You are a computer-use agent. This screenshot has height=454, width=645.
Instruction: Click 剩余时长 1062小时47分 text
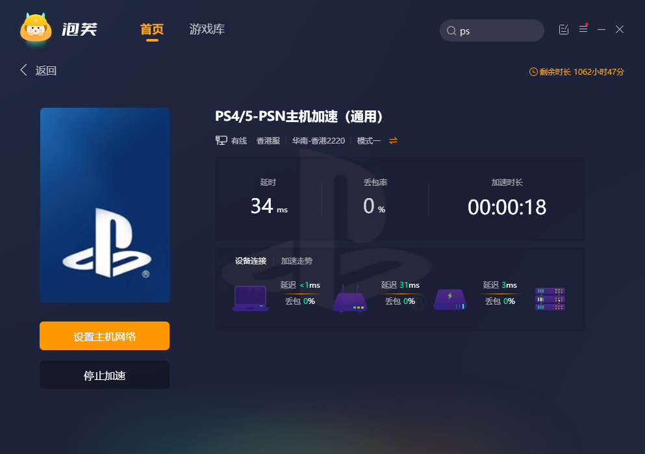[x=581, y=72]
